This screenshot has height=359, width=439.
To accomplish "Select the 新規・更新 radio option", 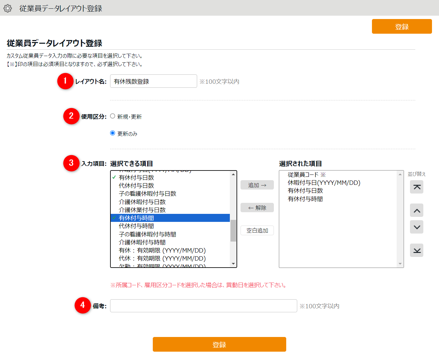I will 113,116.
